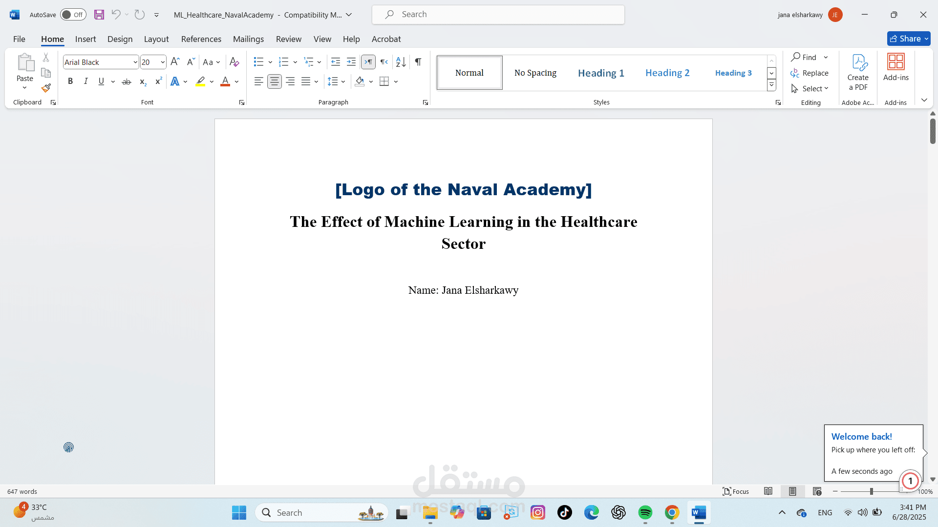The image size is (938, 527).
Task: Open the Review tab
Action: tap(289, 39)
